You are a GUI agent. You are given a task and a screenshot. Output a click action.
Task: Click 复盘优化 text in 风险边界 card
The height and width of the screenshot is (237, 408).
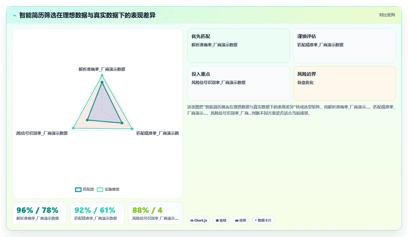point(306,83)
